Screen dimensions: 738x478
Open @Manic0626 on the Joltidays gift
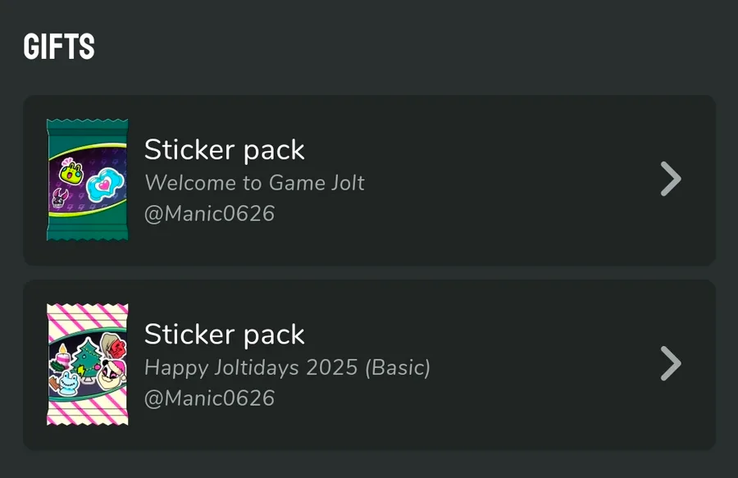click(x=209, y=398)
